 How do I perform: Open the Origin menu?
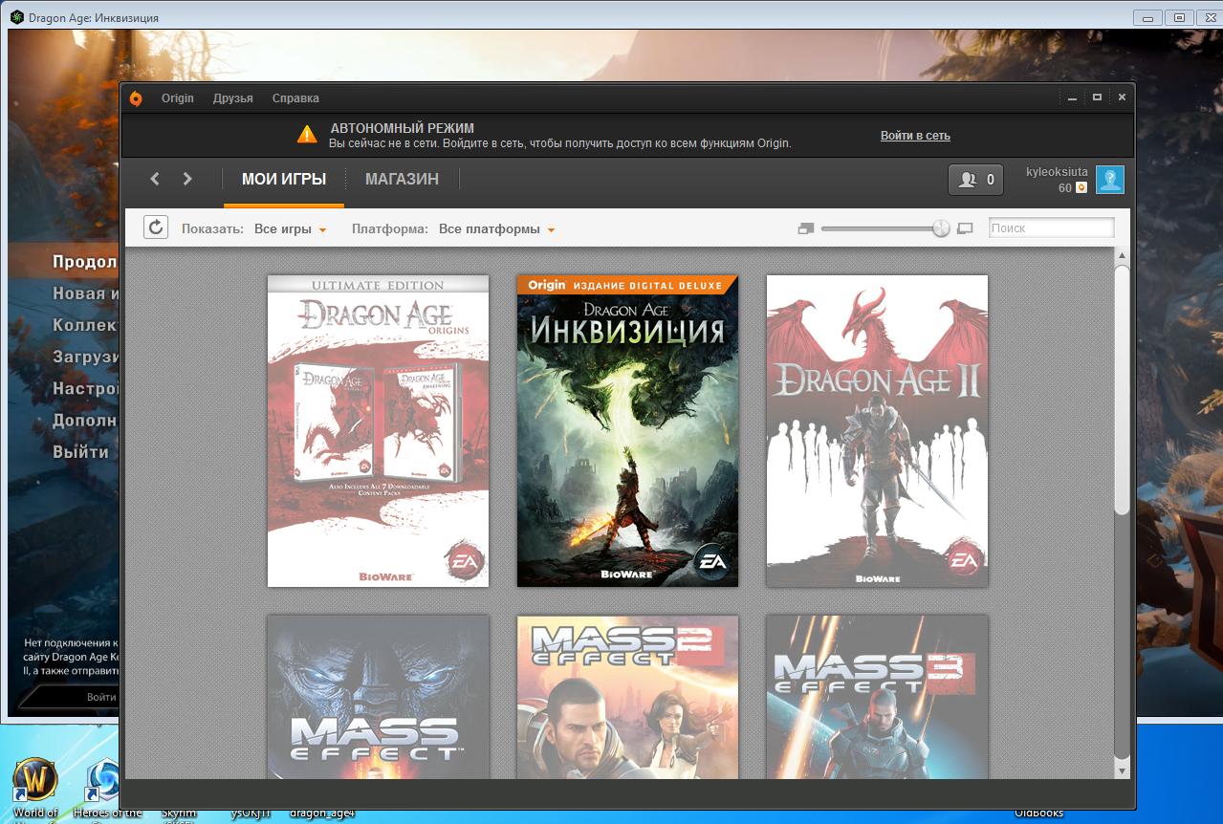(x=178, y=98)
